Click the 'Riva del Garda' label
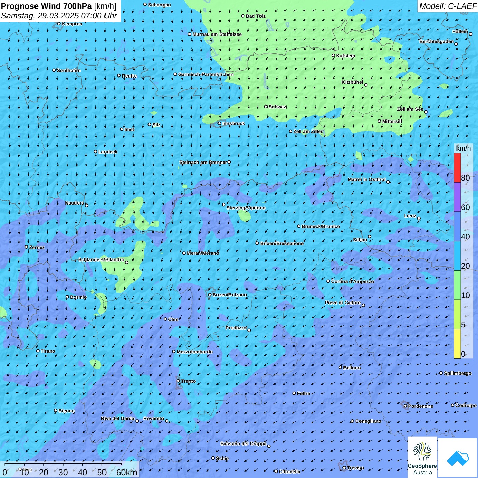This screenshot has height=478, width=478. (118, 418)
